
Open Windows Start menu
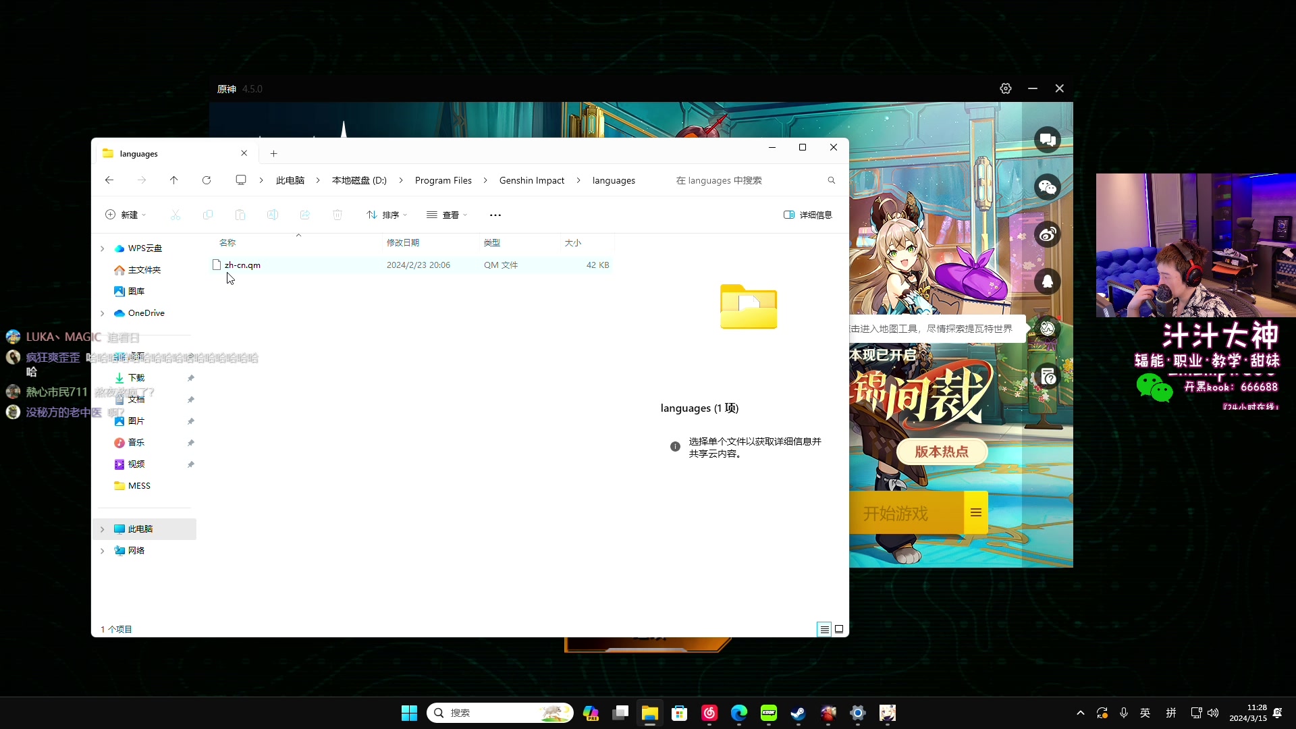pyautogui.click(x=409, y=713)
